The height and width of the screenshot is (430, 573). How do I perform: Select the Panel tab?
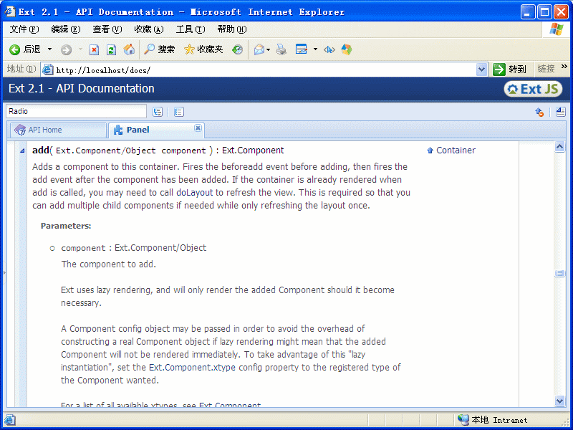point(156,130)
